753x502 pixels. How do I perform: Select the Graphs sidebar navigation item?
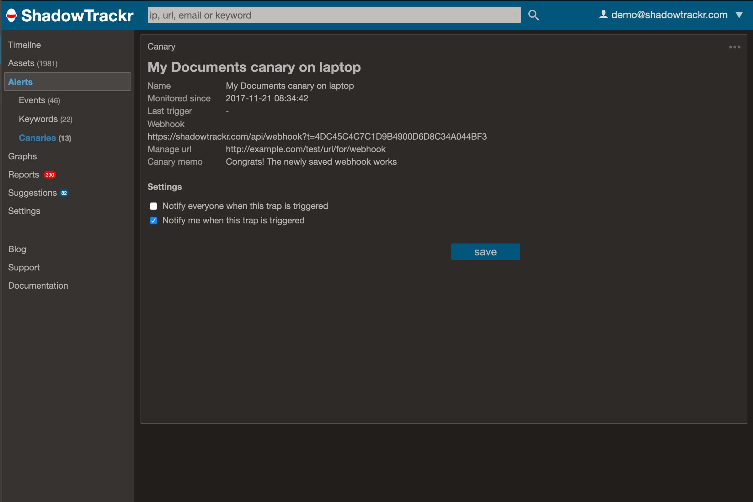23,156
